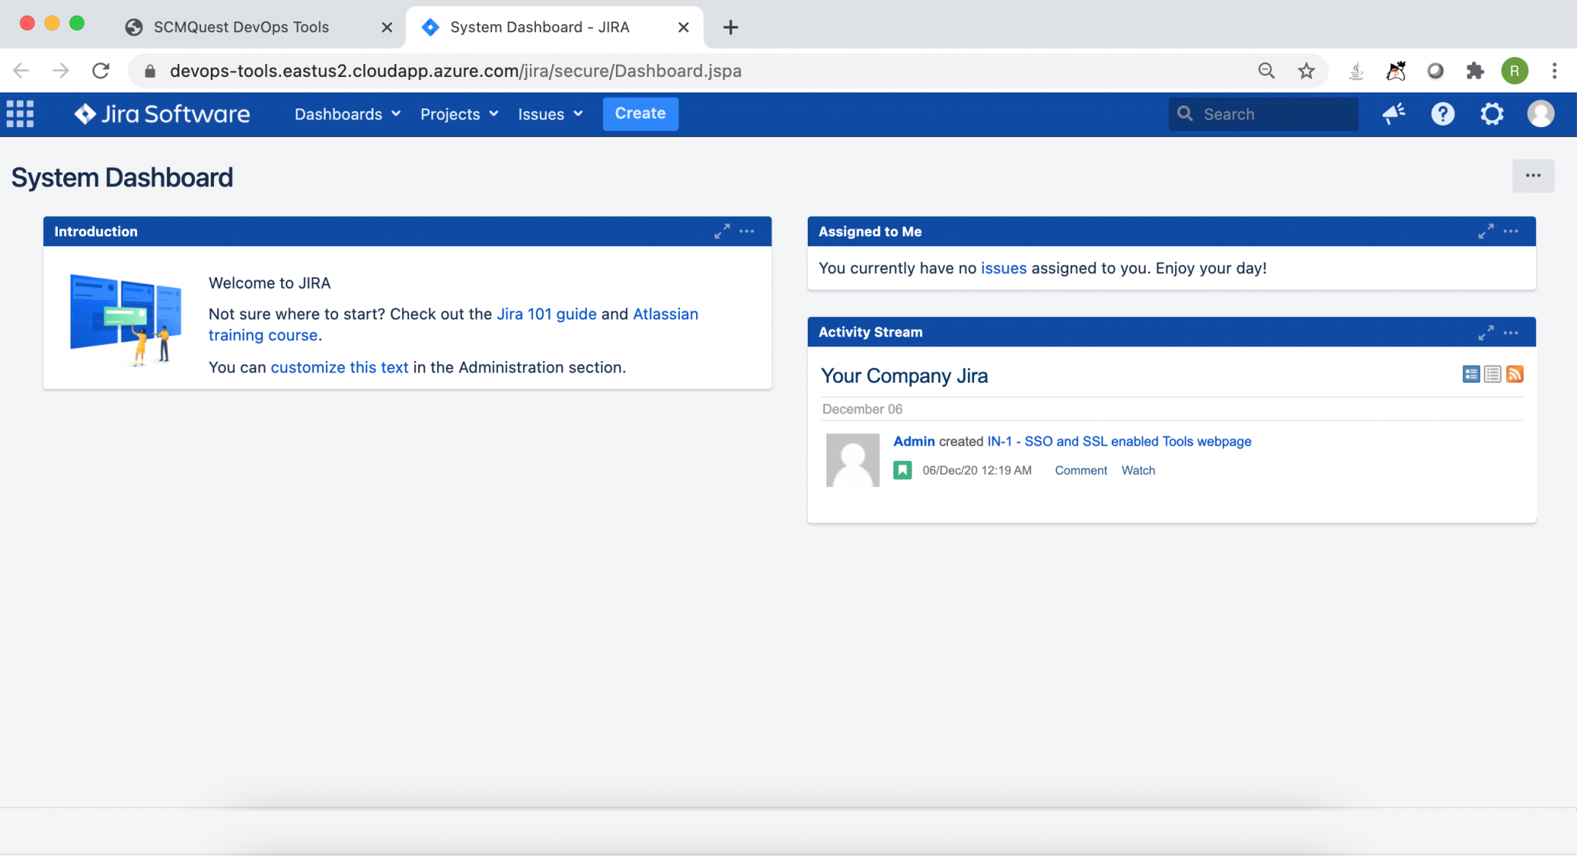Click the green bookmark icon on IN-1

point(901,470)
